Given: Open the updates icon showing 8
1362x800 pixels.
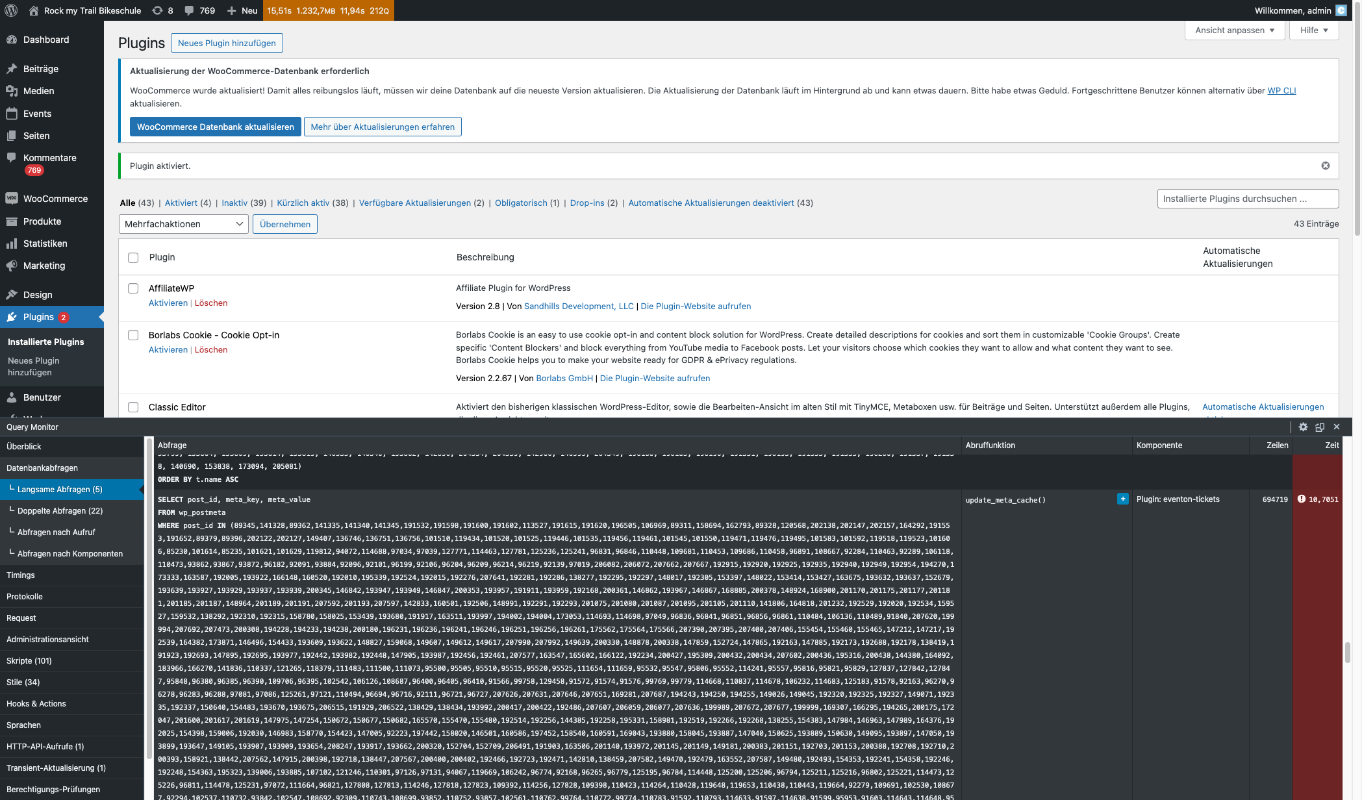Looking at the screenshot, I should [x=157, y=10].
